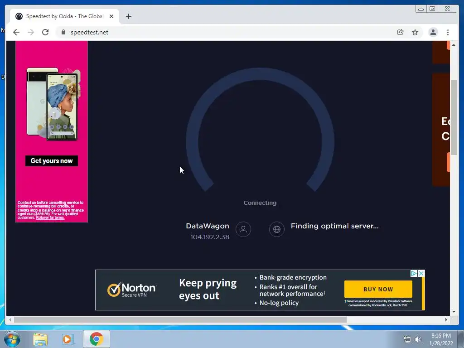Click the phone image in the pink ad
The width and height of the screenshot is (464, 348).
pos(54,104)
